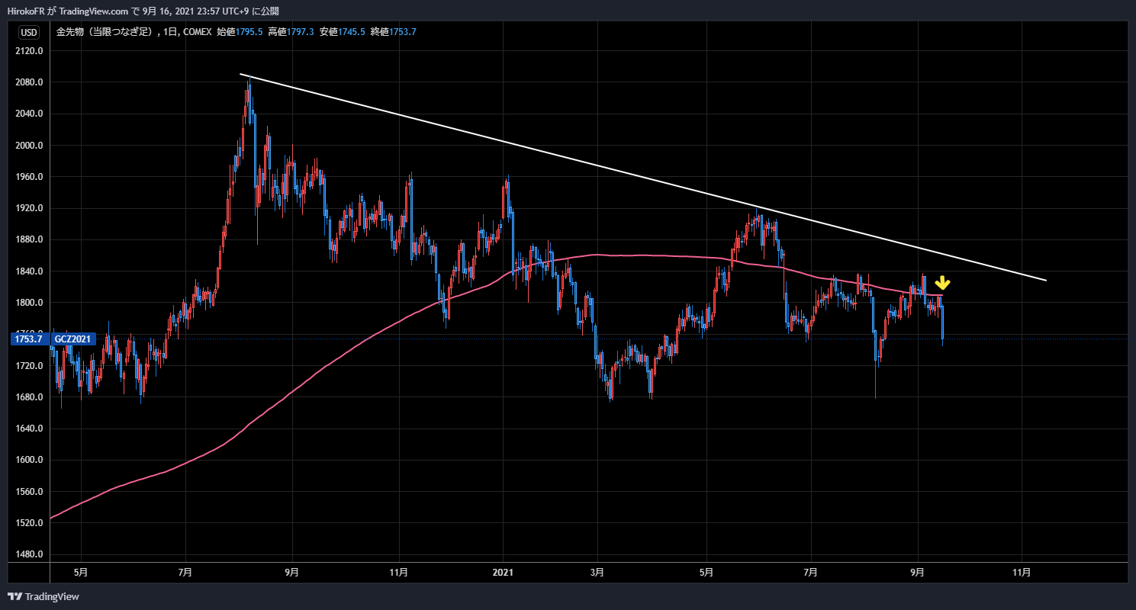The width and height of the screenshot is (1136, 610).
Task: Click the 2120.0 price axis label
Action: coord(29,51)
